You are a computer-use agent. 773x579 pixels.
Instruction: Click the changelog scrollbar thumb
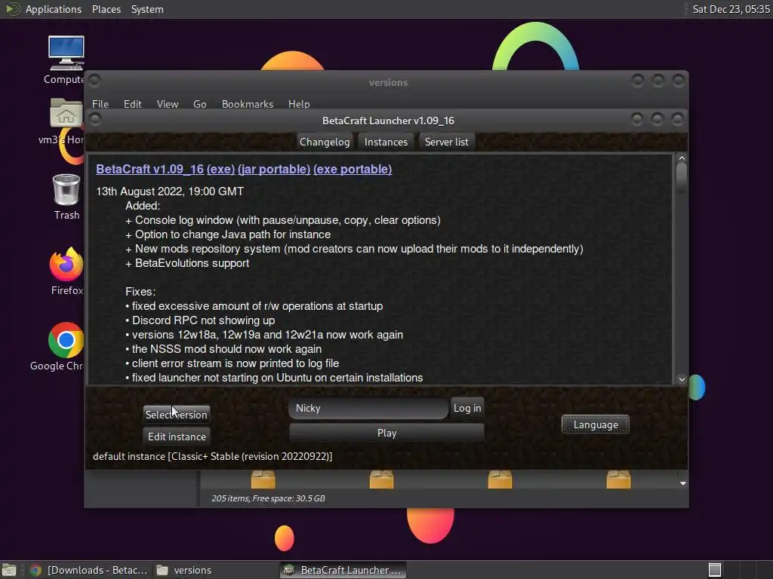point(682,177)
